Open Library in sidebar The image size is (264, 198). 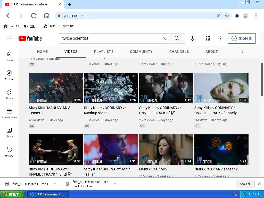point(9,133)
